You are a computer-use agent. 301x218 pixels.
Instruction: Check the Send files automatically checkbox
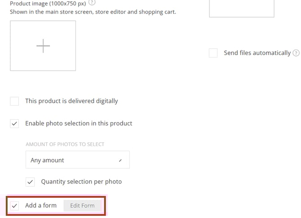pyautogui.click(x=213, y=53)
